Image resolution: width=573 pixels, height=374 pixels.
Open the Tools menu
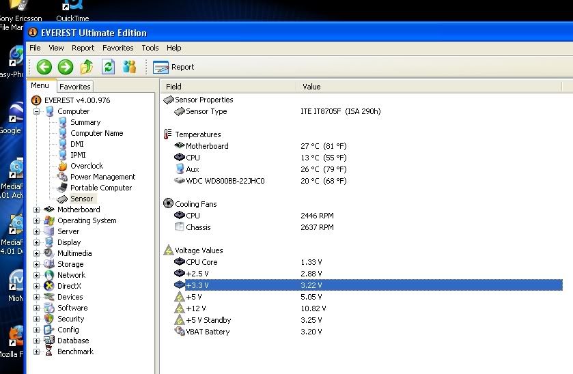pyautogui.click(x=150, y=48)
